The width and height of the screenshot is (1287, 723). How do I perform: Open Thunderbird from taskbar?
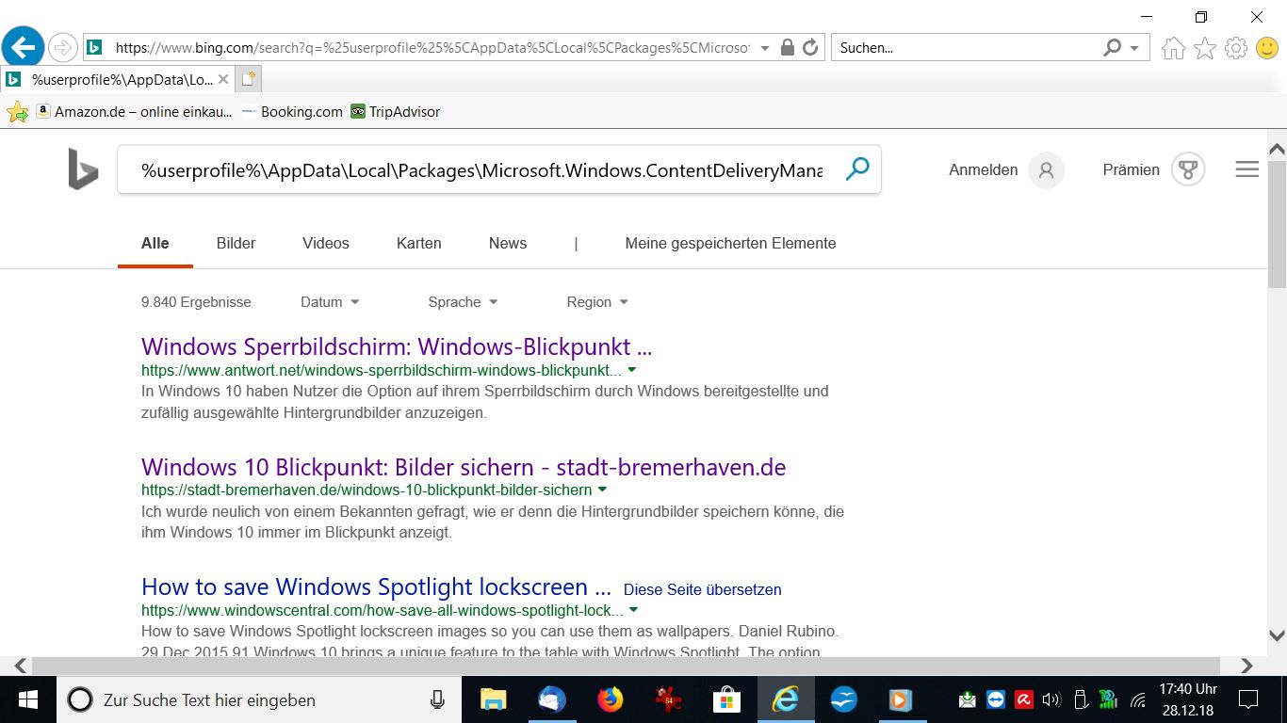coord(552,699)
